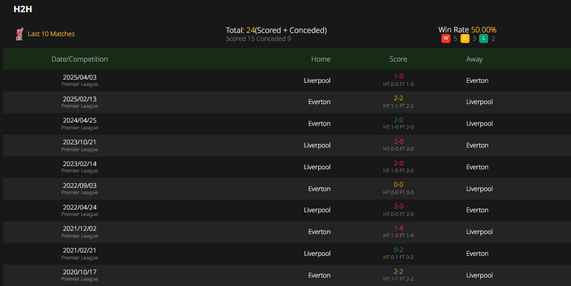The image size is (571, 286).
Task: Click away team Everton in 2022/04/24 row
Action: point(478,210)
